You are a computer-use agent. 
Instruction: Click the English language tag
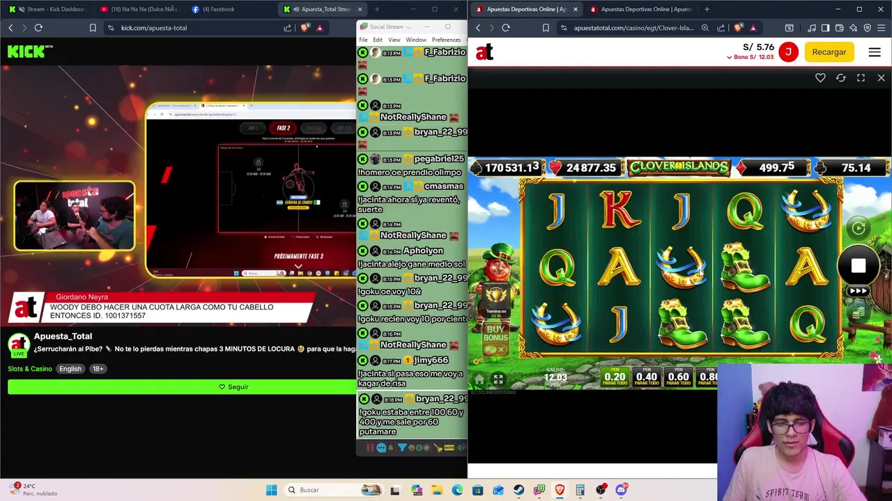click(70, 369)
